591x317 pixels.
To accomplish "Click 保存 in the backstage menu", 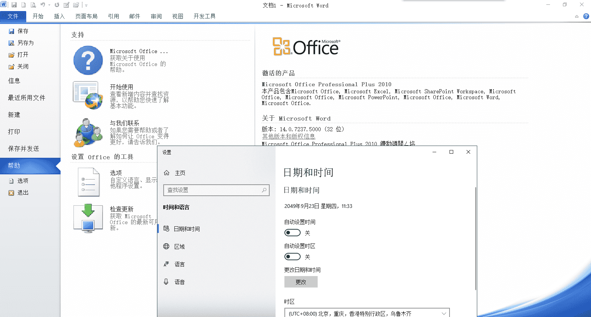I will (x=23, y=31).
